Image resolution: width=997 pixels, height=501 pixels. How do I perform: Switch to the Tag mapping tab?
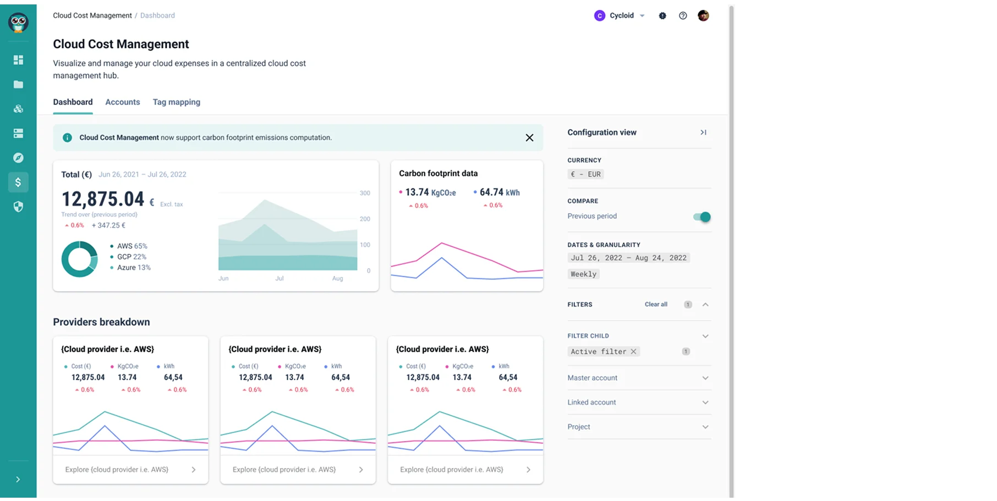pyautogui.click(x=177, y=102)
